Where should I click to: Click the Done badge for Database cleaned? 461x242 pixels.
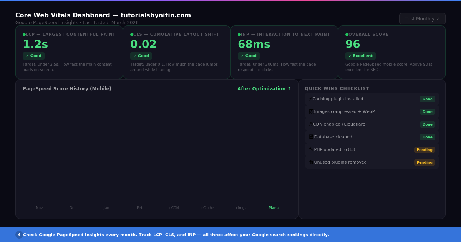coord(427,137)
